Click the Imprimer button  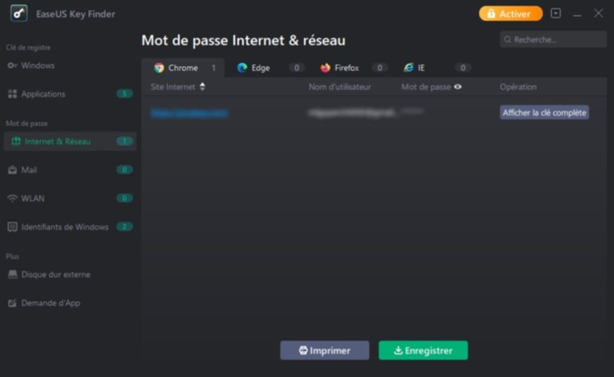click(x=324, y=351)
